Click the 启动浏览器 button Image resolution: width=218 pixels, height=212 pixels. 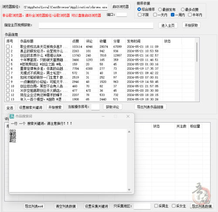[121, 7]
